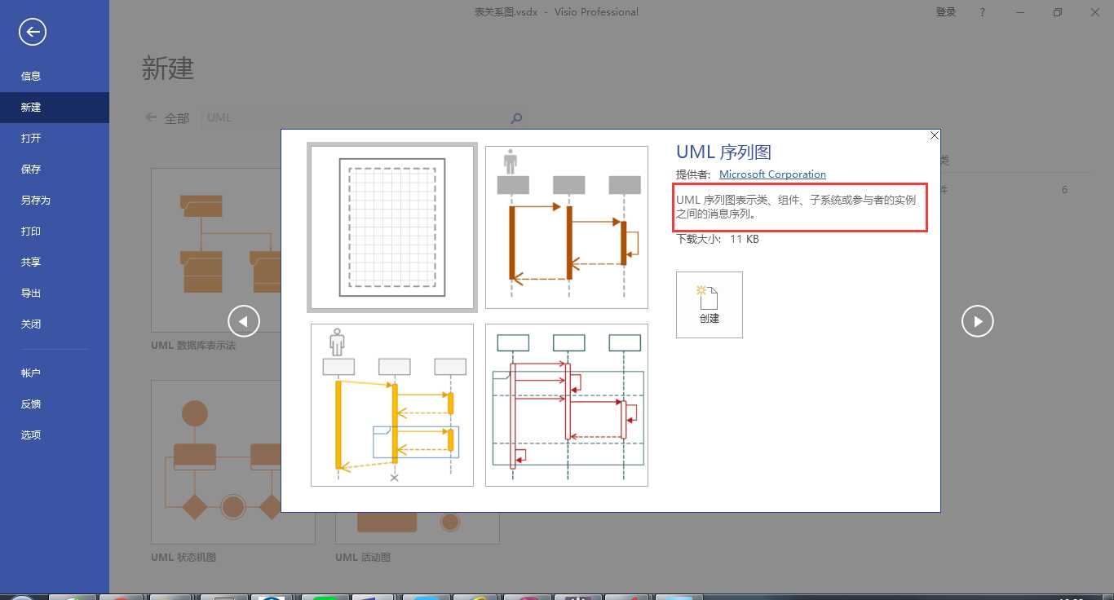Click the help question mark icon
The width and height of the screenshot is (1114, 600).
click(x=983, y=12)
